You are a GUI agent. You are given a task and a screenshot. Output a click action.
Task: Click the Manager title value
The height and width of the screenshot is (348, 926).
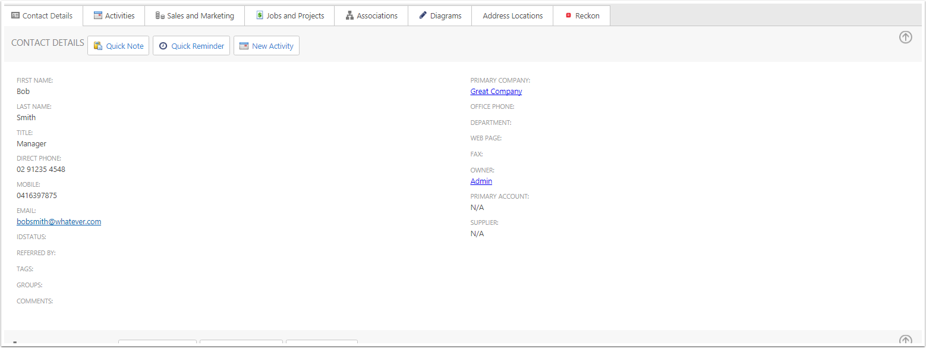[32, 143]
